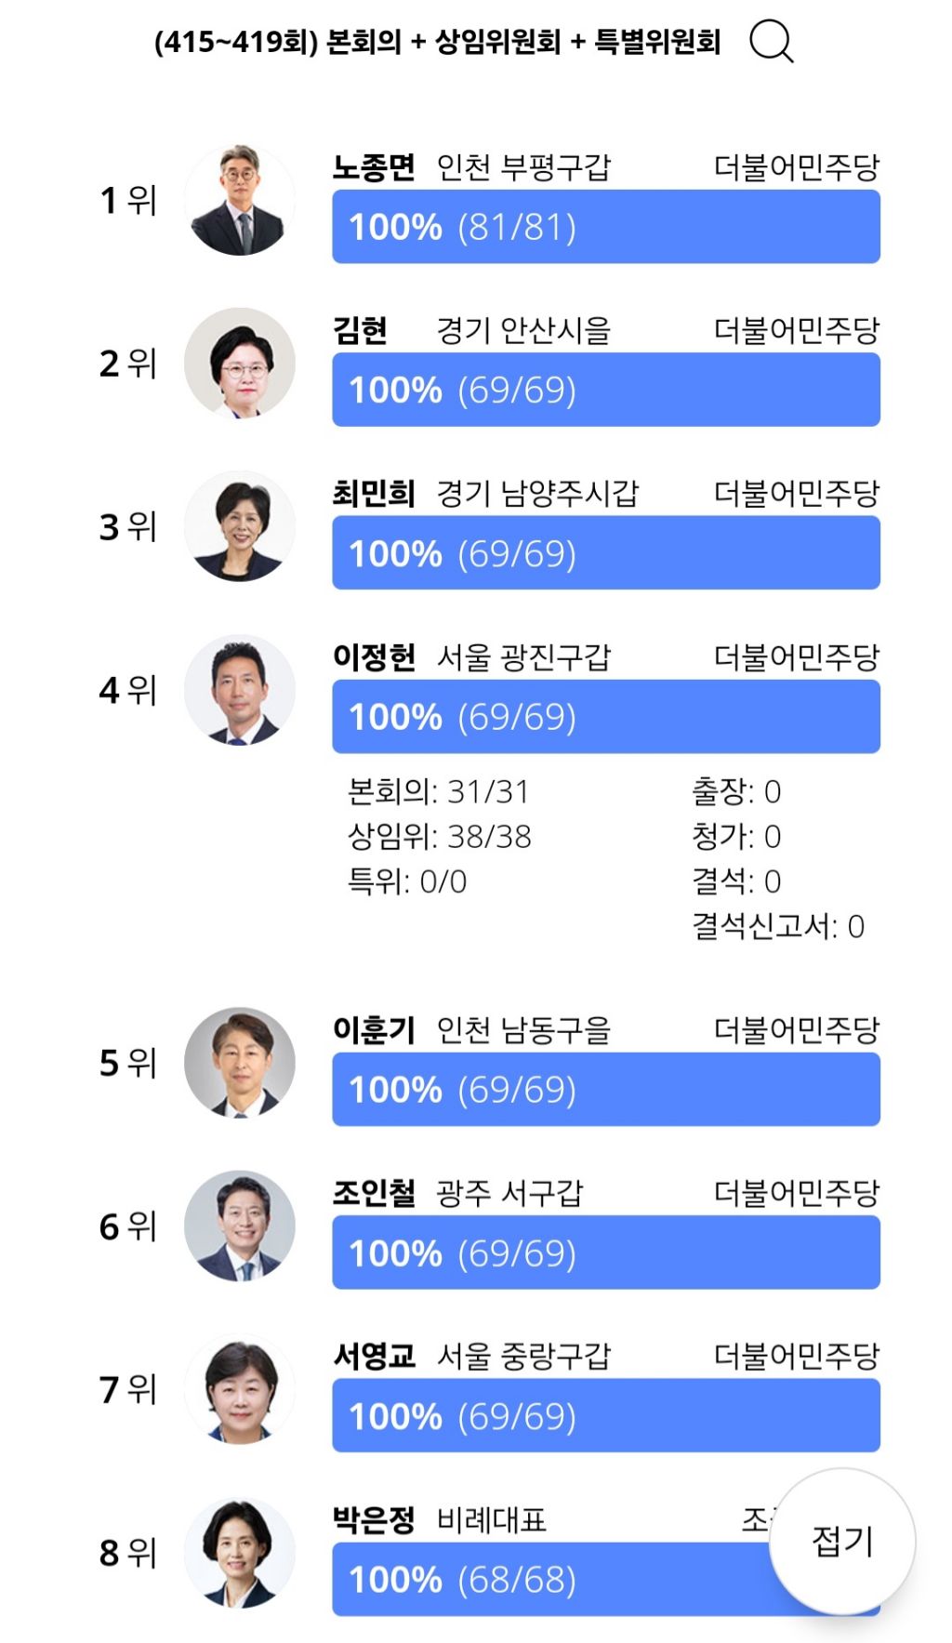The image size is (952, 1643).
Task: Expand attendance details for 김현
Action: coord(606,391)
